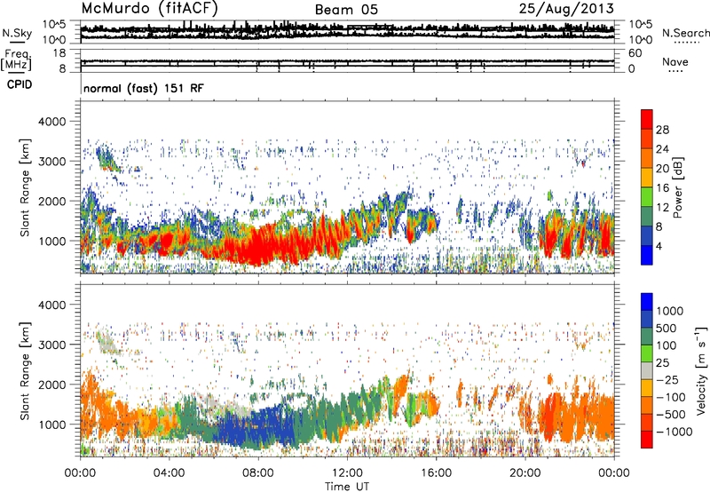Click the orange negative-velocity region near 22:00
710x492 pixels.
[575, 417]
